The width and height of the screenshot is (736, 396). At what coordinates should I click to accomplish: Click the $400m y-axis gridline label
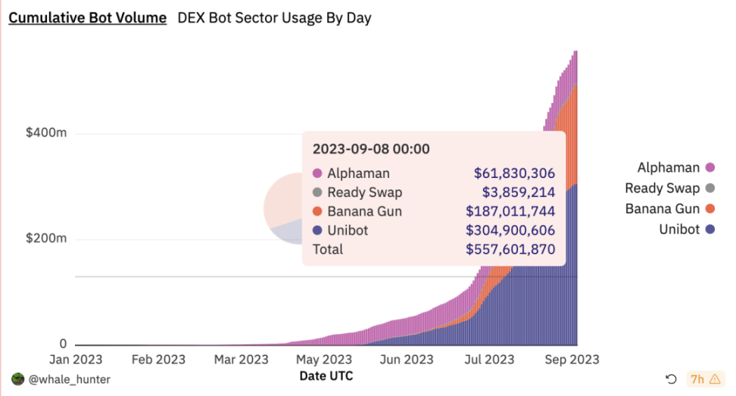click(x=46, y=133)
